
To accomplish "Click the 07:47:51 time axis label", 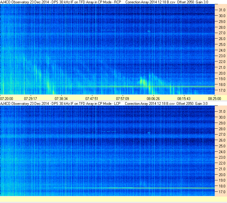I will (92, 99).
